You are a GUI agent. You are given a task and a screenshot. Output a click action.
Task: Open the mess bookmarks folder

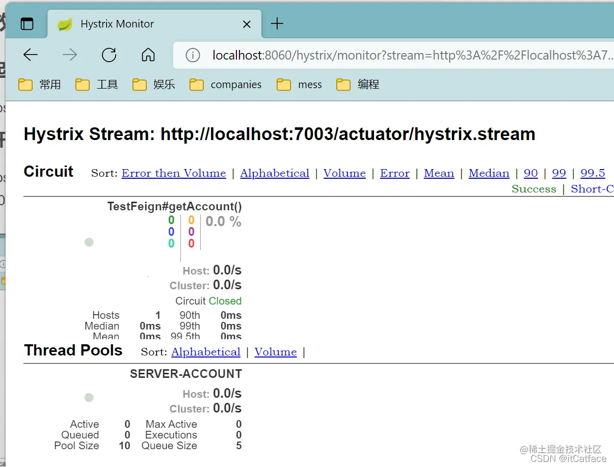click(x=300, y=85)
